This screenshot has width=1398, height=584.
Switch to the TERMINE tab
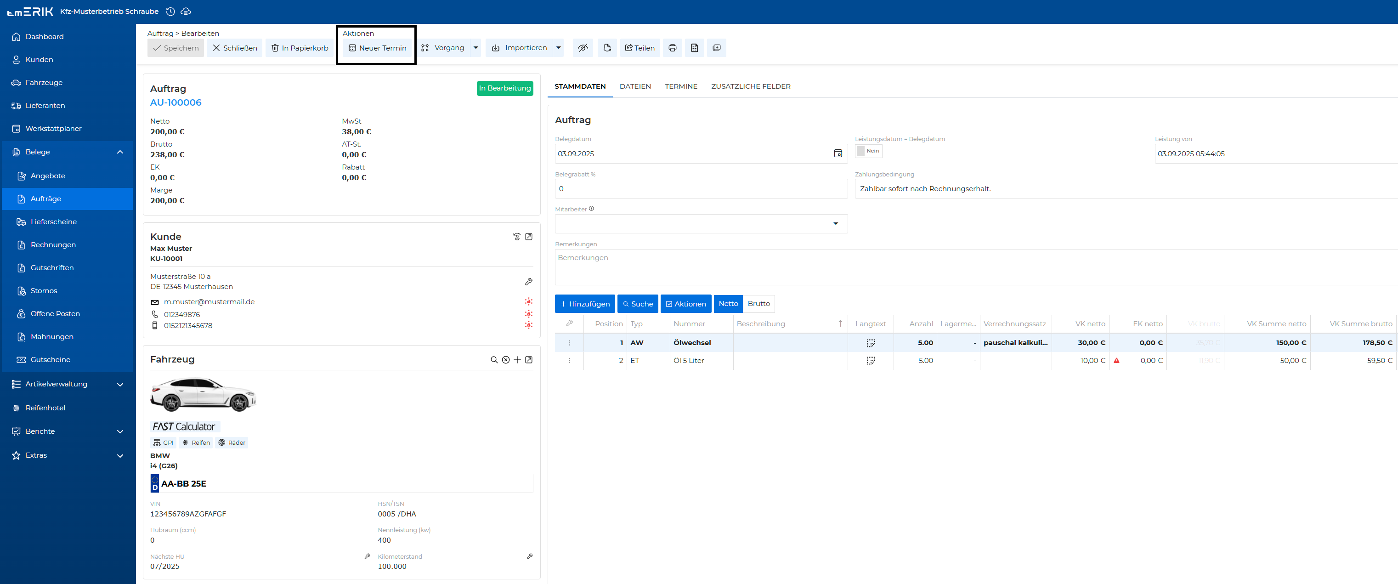tap(680, 86)
